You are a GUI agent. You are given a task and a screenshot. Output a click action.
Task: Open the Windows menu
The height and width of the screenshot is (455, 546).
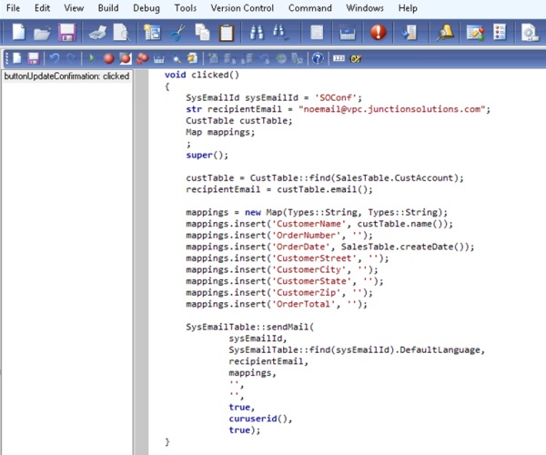(x=364, y=8)
